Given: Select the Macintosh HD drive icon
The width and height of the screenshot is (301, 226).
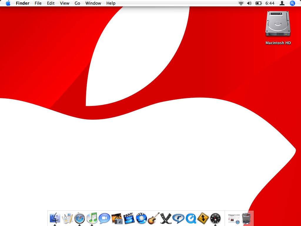Looking at the screenshot, I should tap(278, 24).
